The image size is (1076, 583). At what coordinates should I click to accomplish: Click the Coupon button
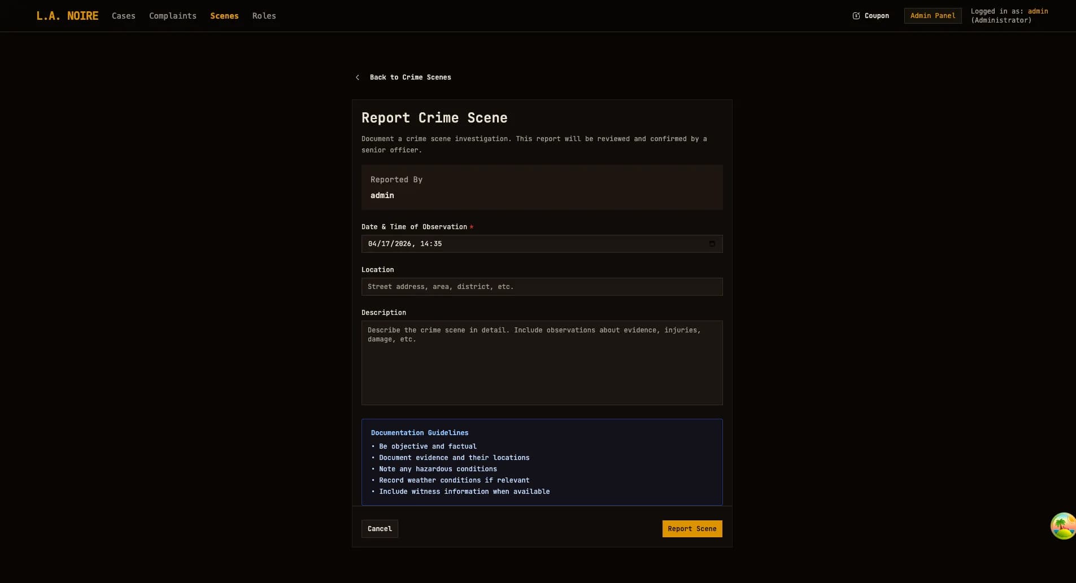pos(870,16)
